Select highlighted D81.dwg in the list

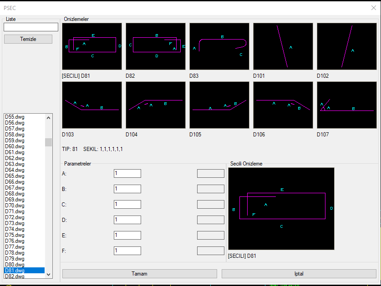tap(24, 271)
